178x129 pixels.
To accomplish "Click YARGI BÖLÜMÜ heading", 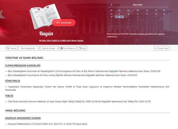I will [15, 110].
